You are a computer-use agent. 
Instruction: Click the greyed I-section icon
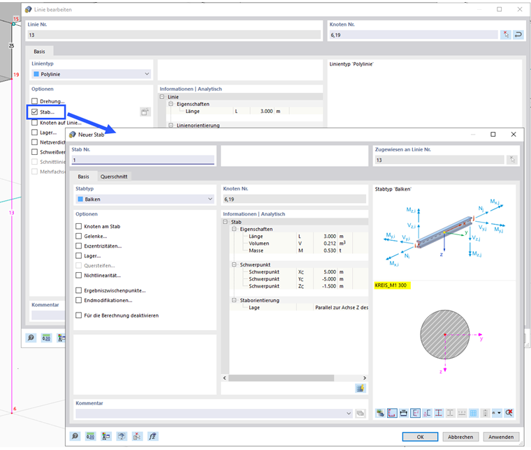(x=450, y=413)
